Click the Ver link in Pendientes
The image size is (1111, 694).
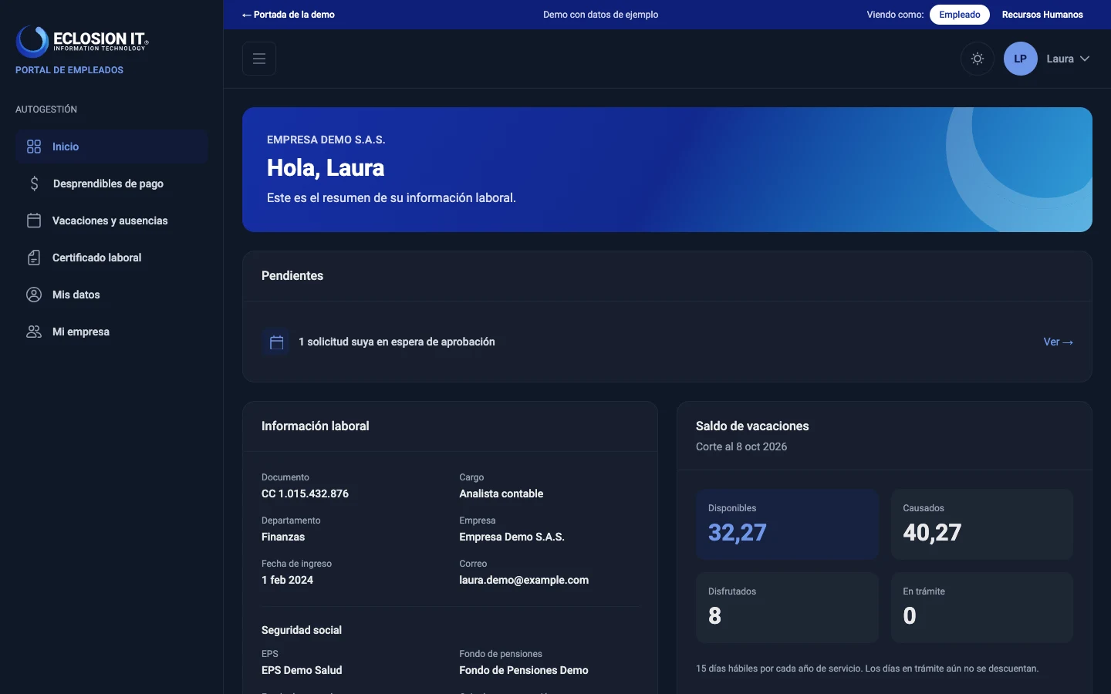tap(1059, 342)
